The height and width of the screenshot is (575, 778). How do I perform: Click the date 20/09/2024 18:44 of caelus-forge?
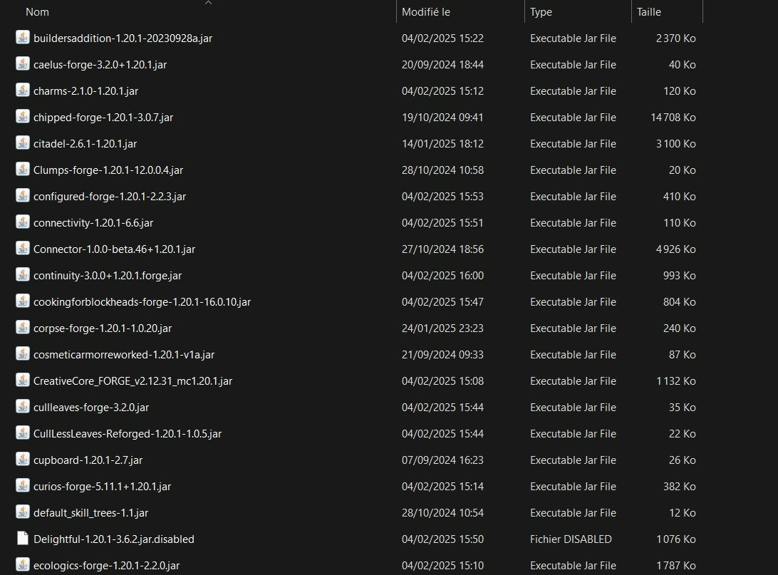(x=442, y=65)
